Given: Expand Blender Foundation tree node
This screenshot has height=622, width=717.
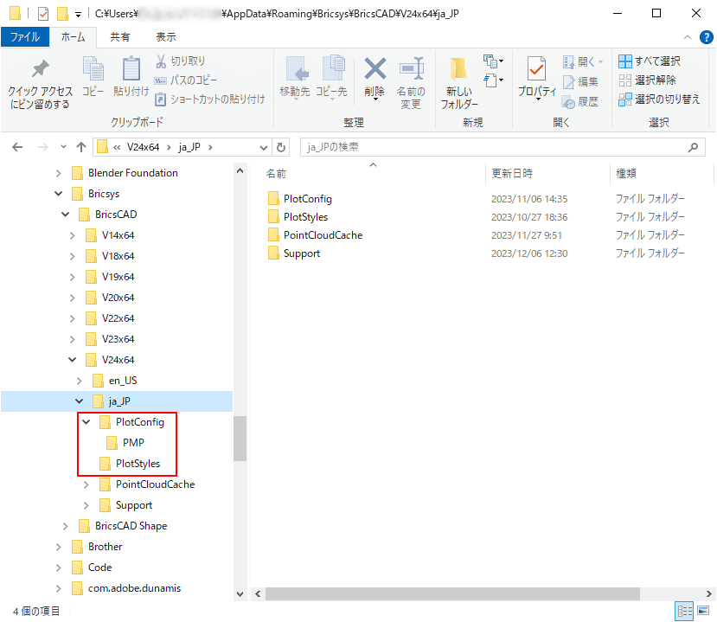Looking at the screenshot, I should (x=59, y=173).
